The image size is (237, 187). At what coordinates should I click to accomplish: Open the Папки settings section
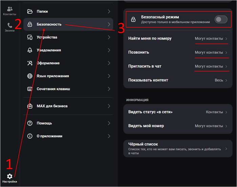tap(68, 11)
